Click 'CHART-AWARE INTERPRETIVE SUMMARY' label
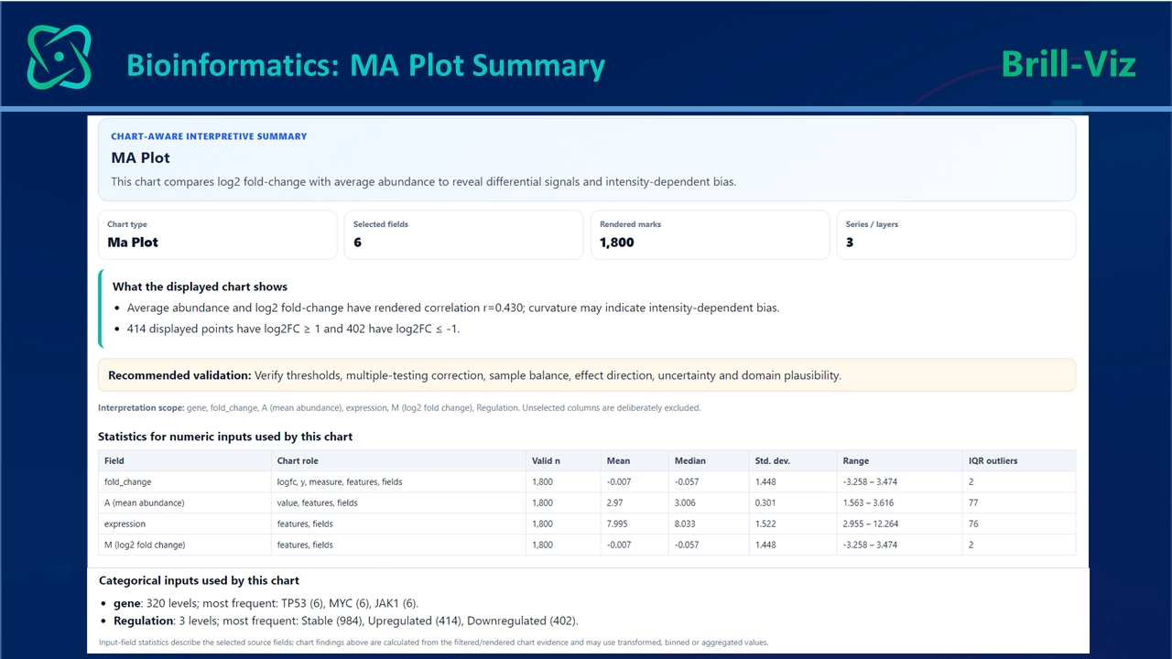The width and height of the screenshot is (1172, 659). (209, 136)
